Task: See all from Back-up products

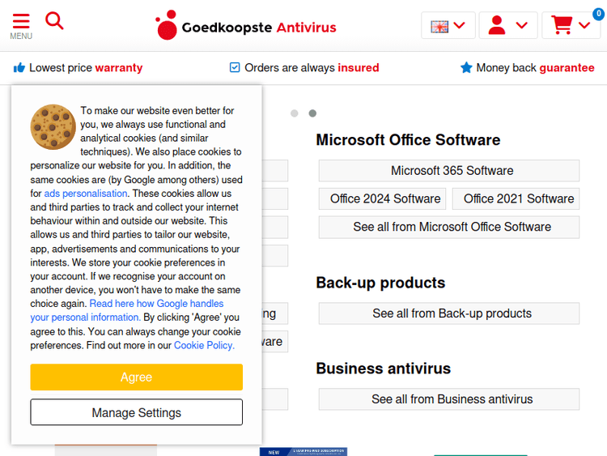Action: (449, 313)
